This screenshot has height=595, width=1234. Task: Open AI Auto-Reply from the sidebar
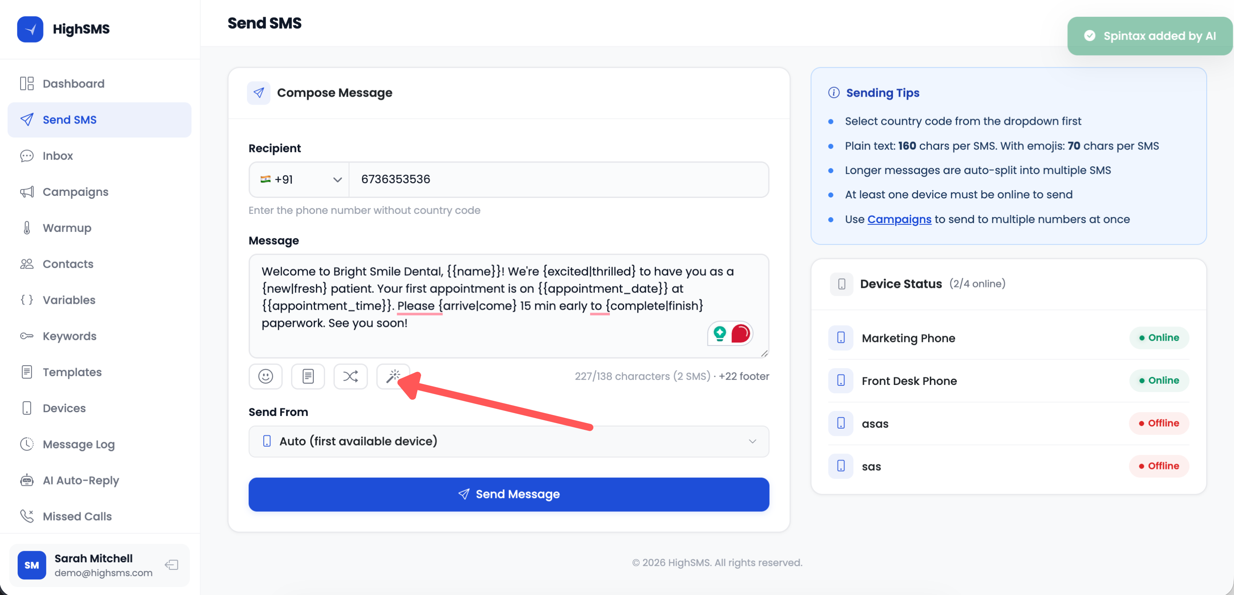pos(80,481)
